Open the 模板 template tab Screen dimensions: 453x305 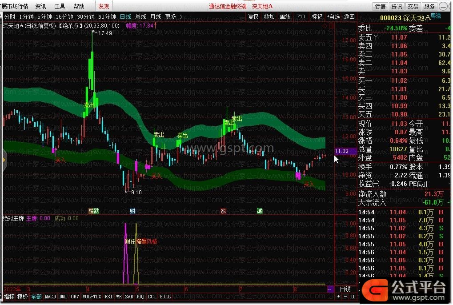tap(23, 297)
